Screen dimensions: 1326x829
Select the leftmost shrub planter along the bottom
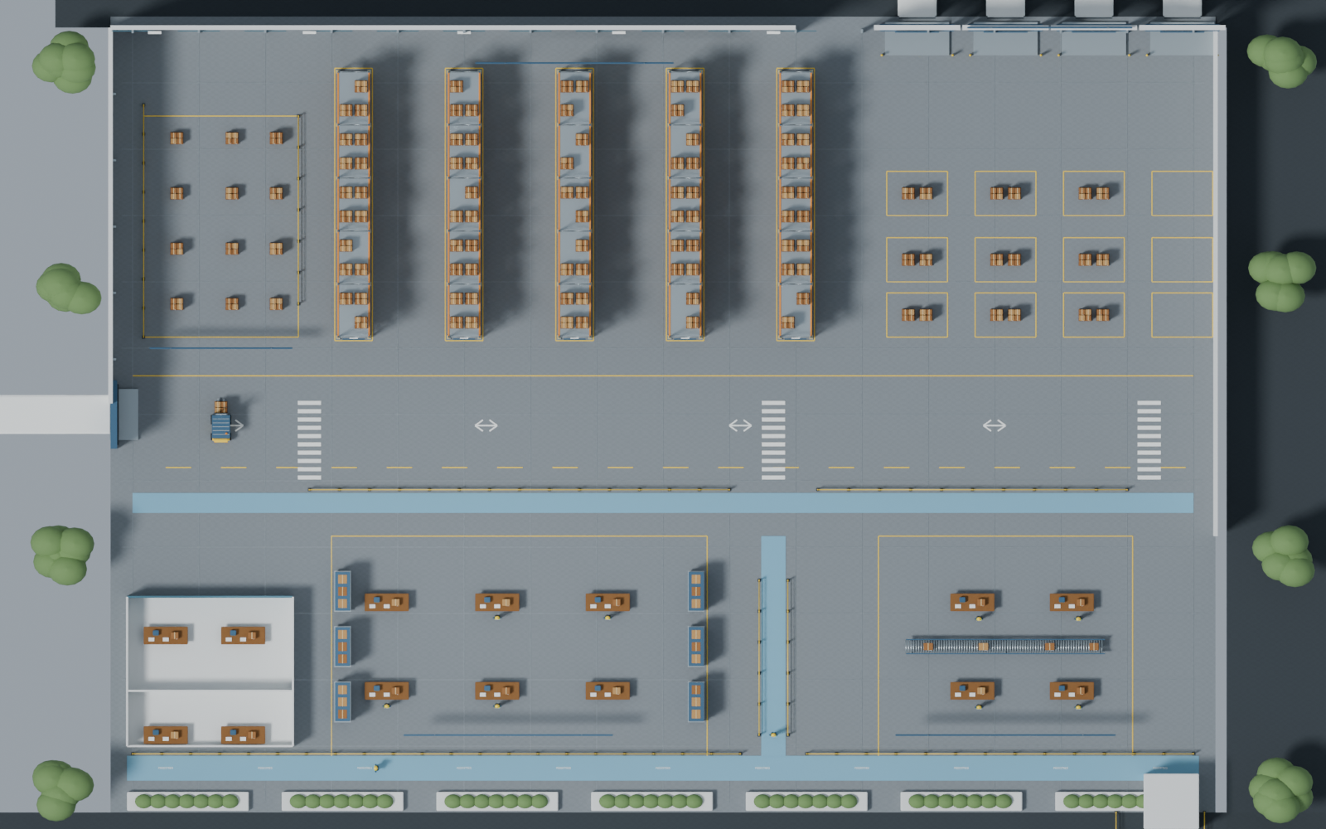(x=187, y=801)
